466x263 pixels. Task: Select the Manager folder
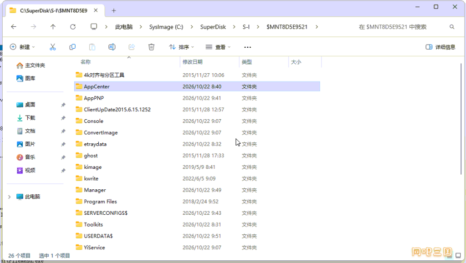point(197,190)
